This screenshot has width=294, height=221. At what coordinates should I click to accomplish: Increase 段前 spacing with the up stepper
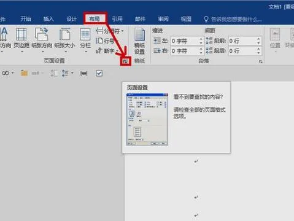click(x=259, y=39)
